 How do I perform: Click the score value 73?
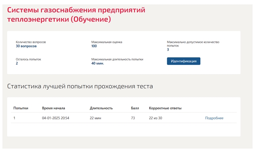pyautogui.click(x=133, y=118)
